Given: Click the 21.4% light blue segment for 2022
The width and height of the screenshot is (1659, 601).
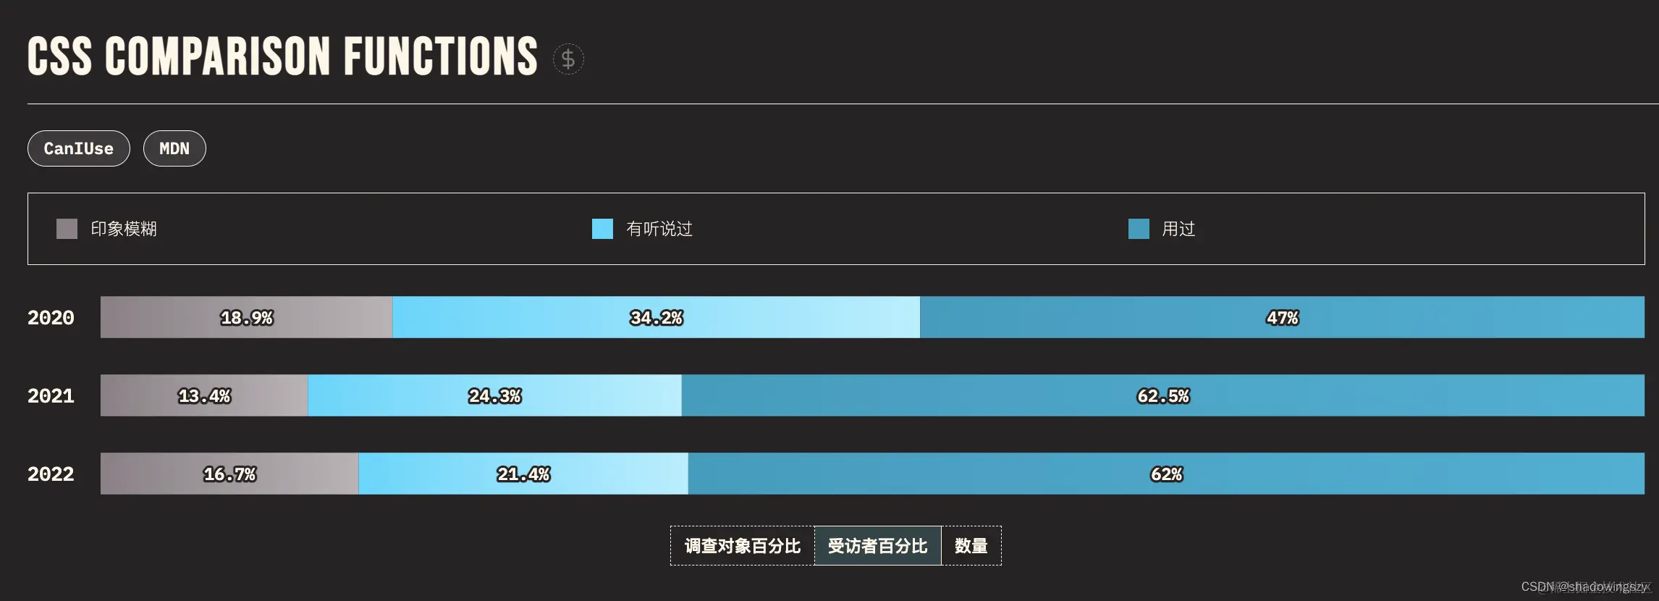Looking at the screenshot, I should [523, 474].
